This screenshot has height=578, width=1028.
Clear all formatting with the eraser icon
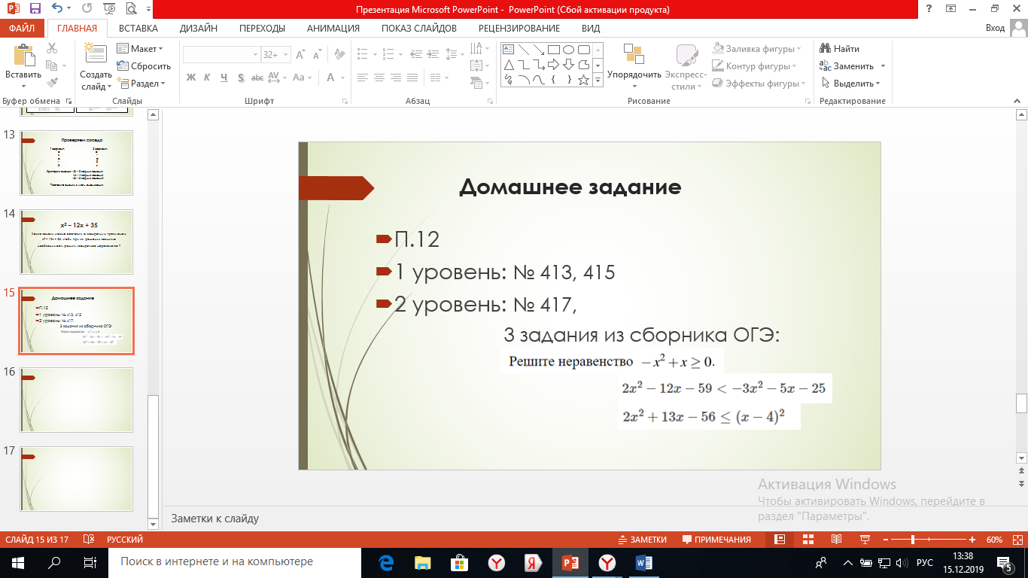(x=339, y=55)
